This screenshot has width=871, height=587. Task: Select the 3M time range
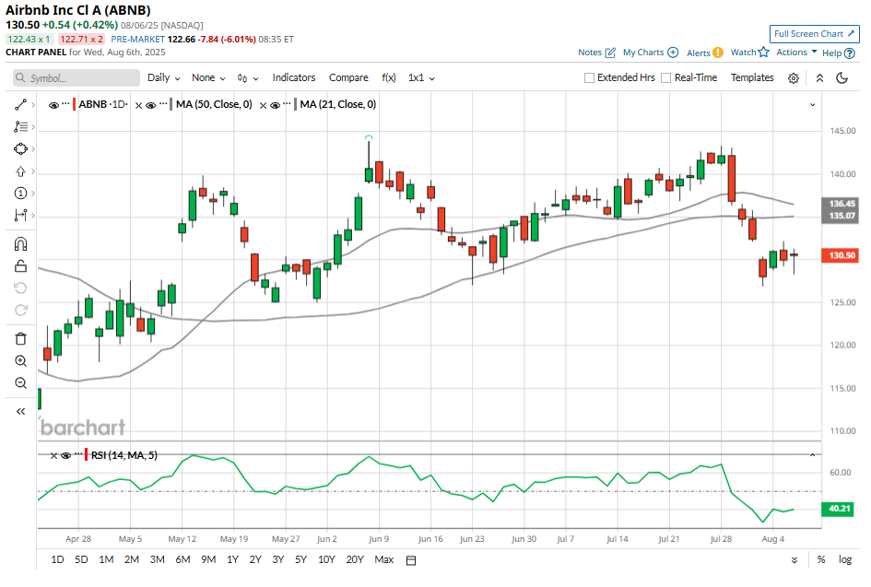click(158, 559)
